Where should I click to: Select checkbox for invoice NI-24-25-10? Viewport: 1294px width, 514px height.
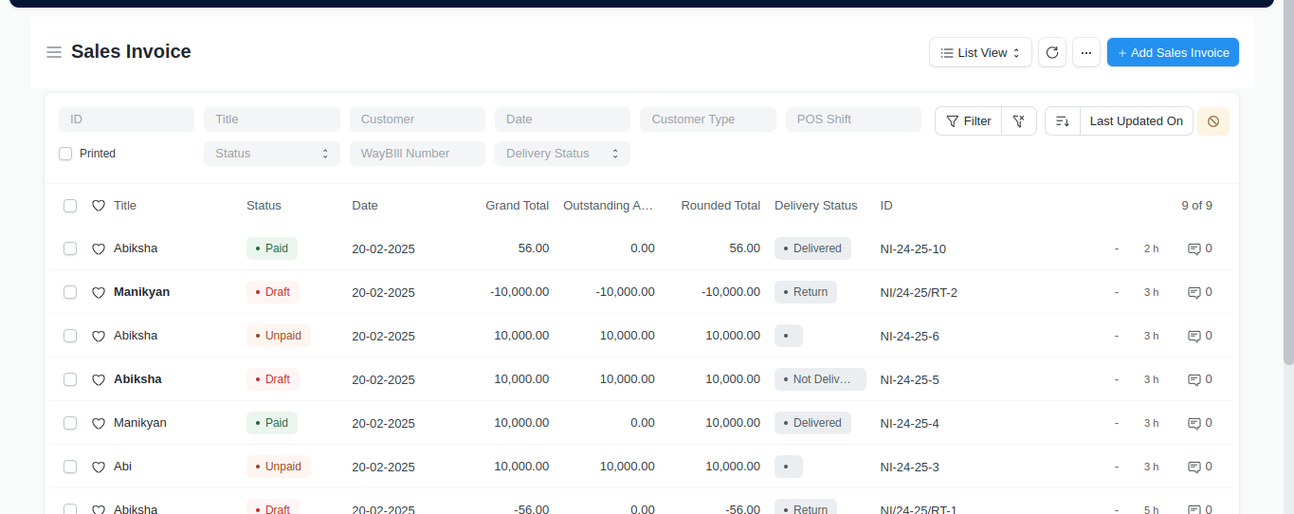pos(70,248)
